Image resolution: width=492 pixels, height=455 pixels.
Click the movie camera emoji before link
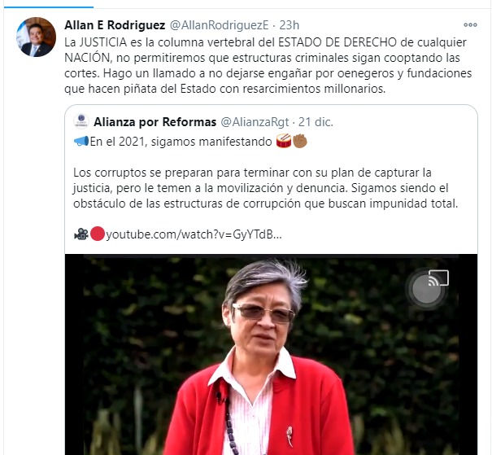[x=81, y=234]
